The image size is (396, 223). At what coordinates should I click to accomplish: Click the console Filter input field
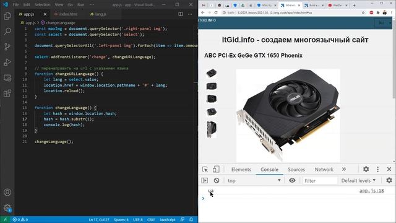coord(320,180)
